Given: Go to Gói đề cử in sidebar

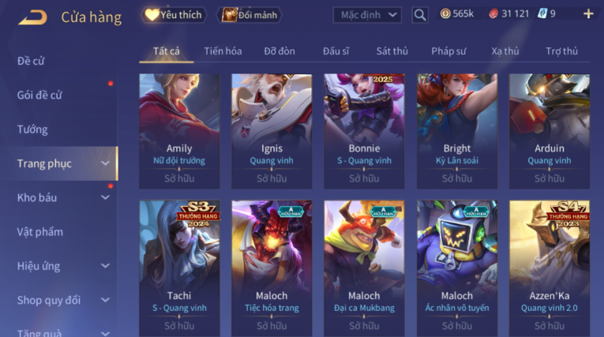Looking at the screenshot, I should 39,95.
